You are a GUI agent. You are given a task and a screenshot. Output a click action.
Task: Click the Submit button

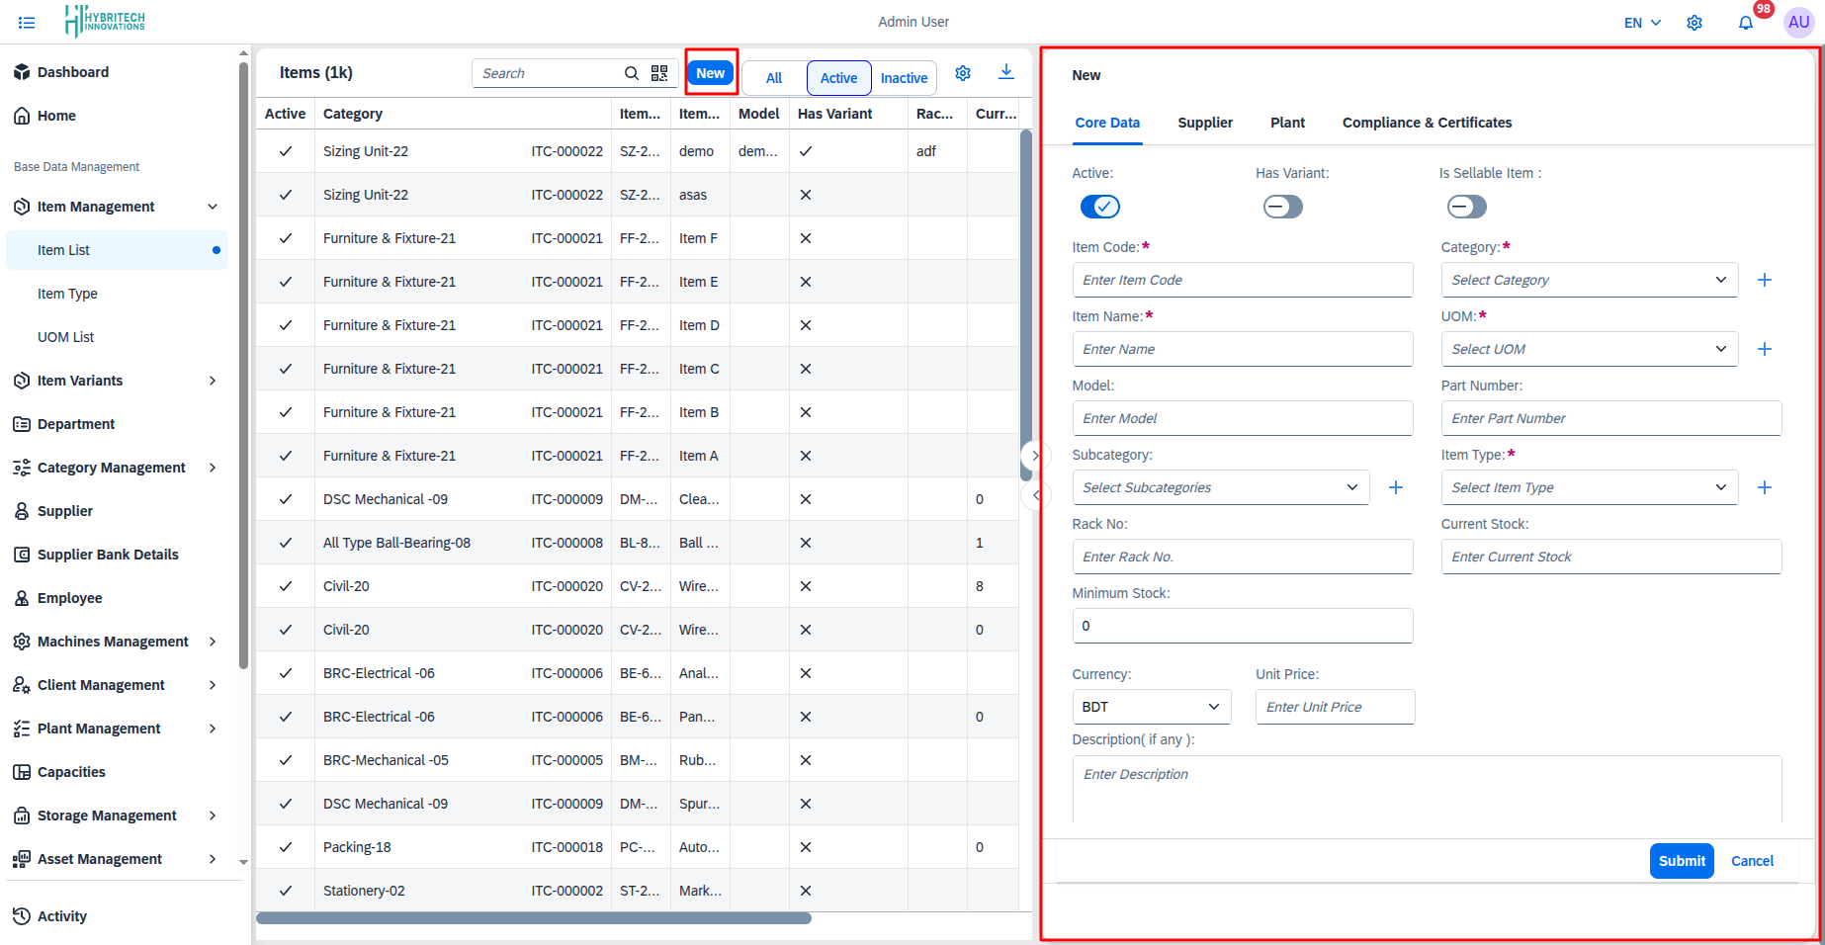click(1681, 861)
